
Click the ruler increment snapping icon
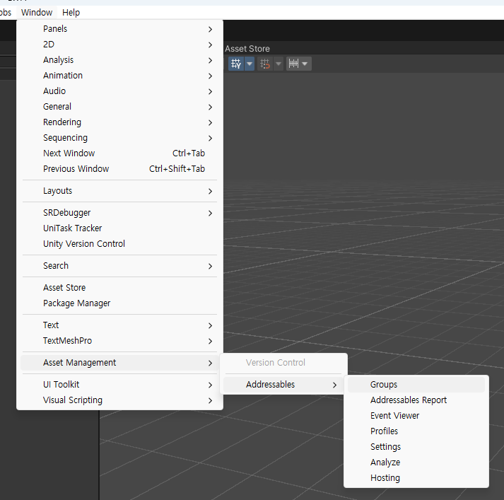coord(293,64)
